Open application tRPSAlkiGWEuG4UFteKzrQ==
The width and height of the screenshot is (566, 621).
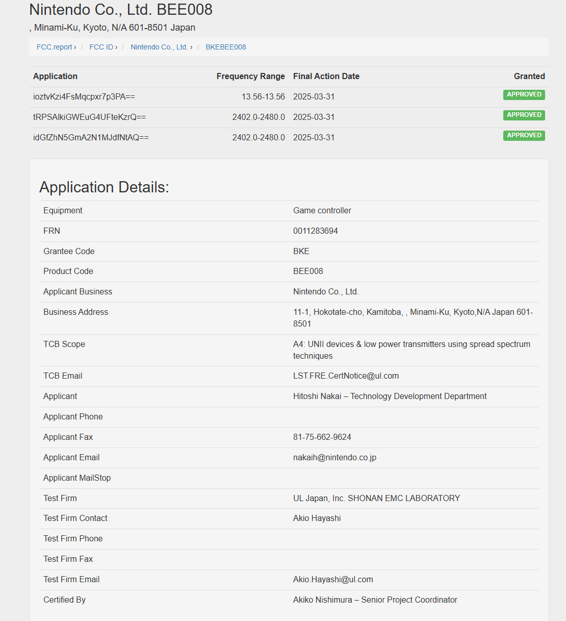90,117
